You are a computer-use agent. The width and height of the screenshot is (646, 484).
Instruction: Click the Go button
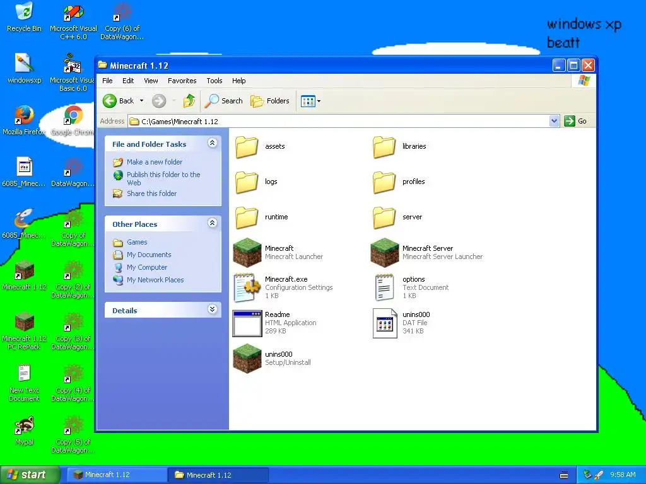point(576,121)
